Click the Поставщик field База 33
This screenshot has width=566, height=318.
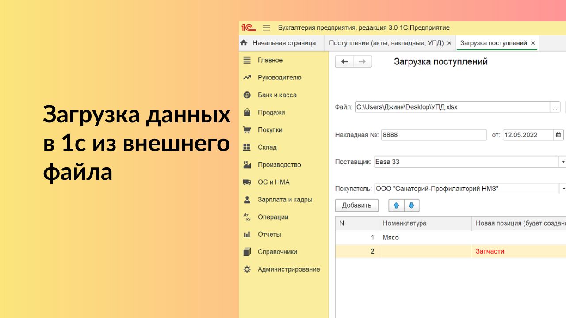point(467,162)
